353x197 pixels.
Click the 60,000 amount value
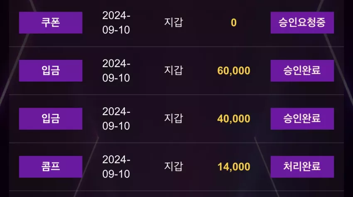tap(234, 71)
